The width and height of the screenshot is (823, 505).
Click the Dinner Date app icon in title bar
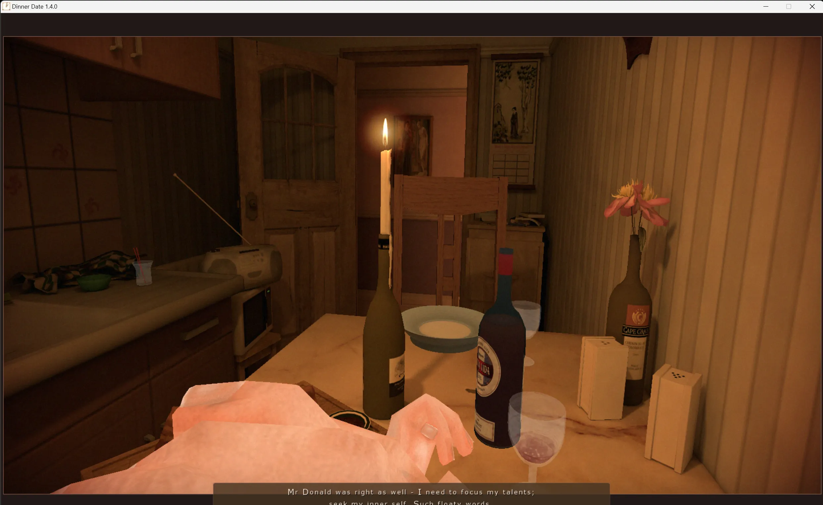[6, 6]
